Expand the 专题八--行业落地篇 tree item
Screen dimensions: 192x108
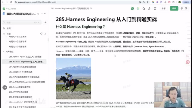click(x=7, y=41)
